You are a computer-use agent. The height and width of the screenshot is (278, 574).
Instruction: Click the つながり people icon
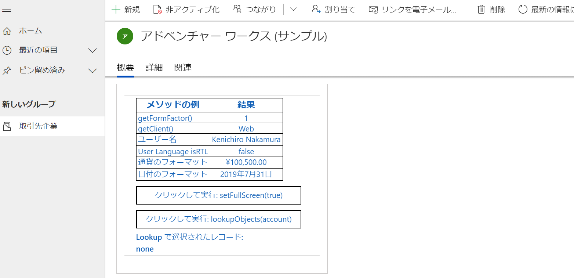pos(237,10)
